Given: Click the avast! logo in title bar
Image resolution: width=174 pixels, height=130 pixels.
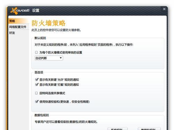Looking at the screenshot, I should pyautogui.click(x=20, y=10).
